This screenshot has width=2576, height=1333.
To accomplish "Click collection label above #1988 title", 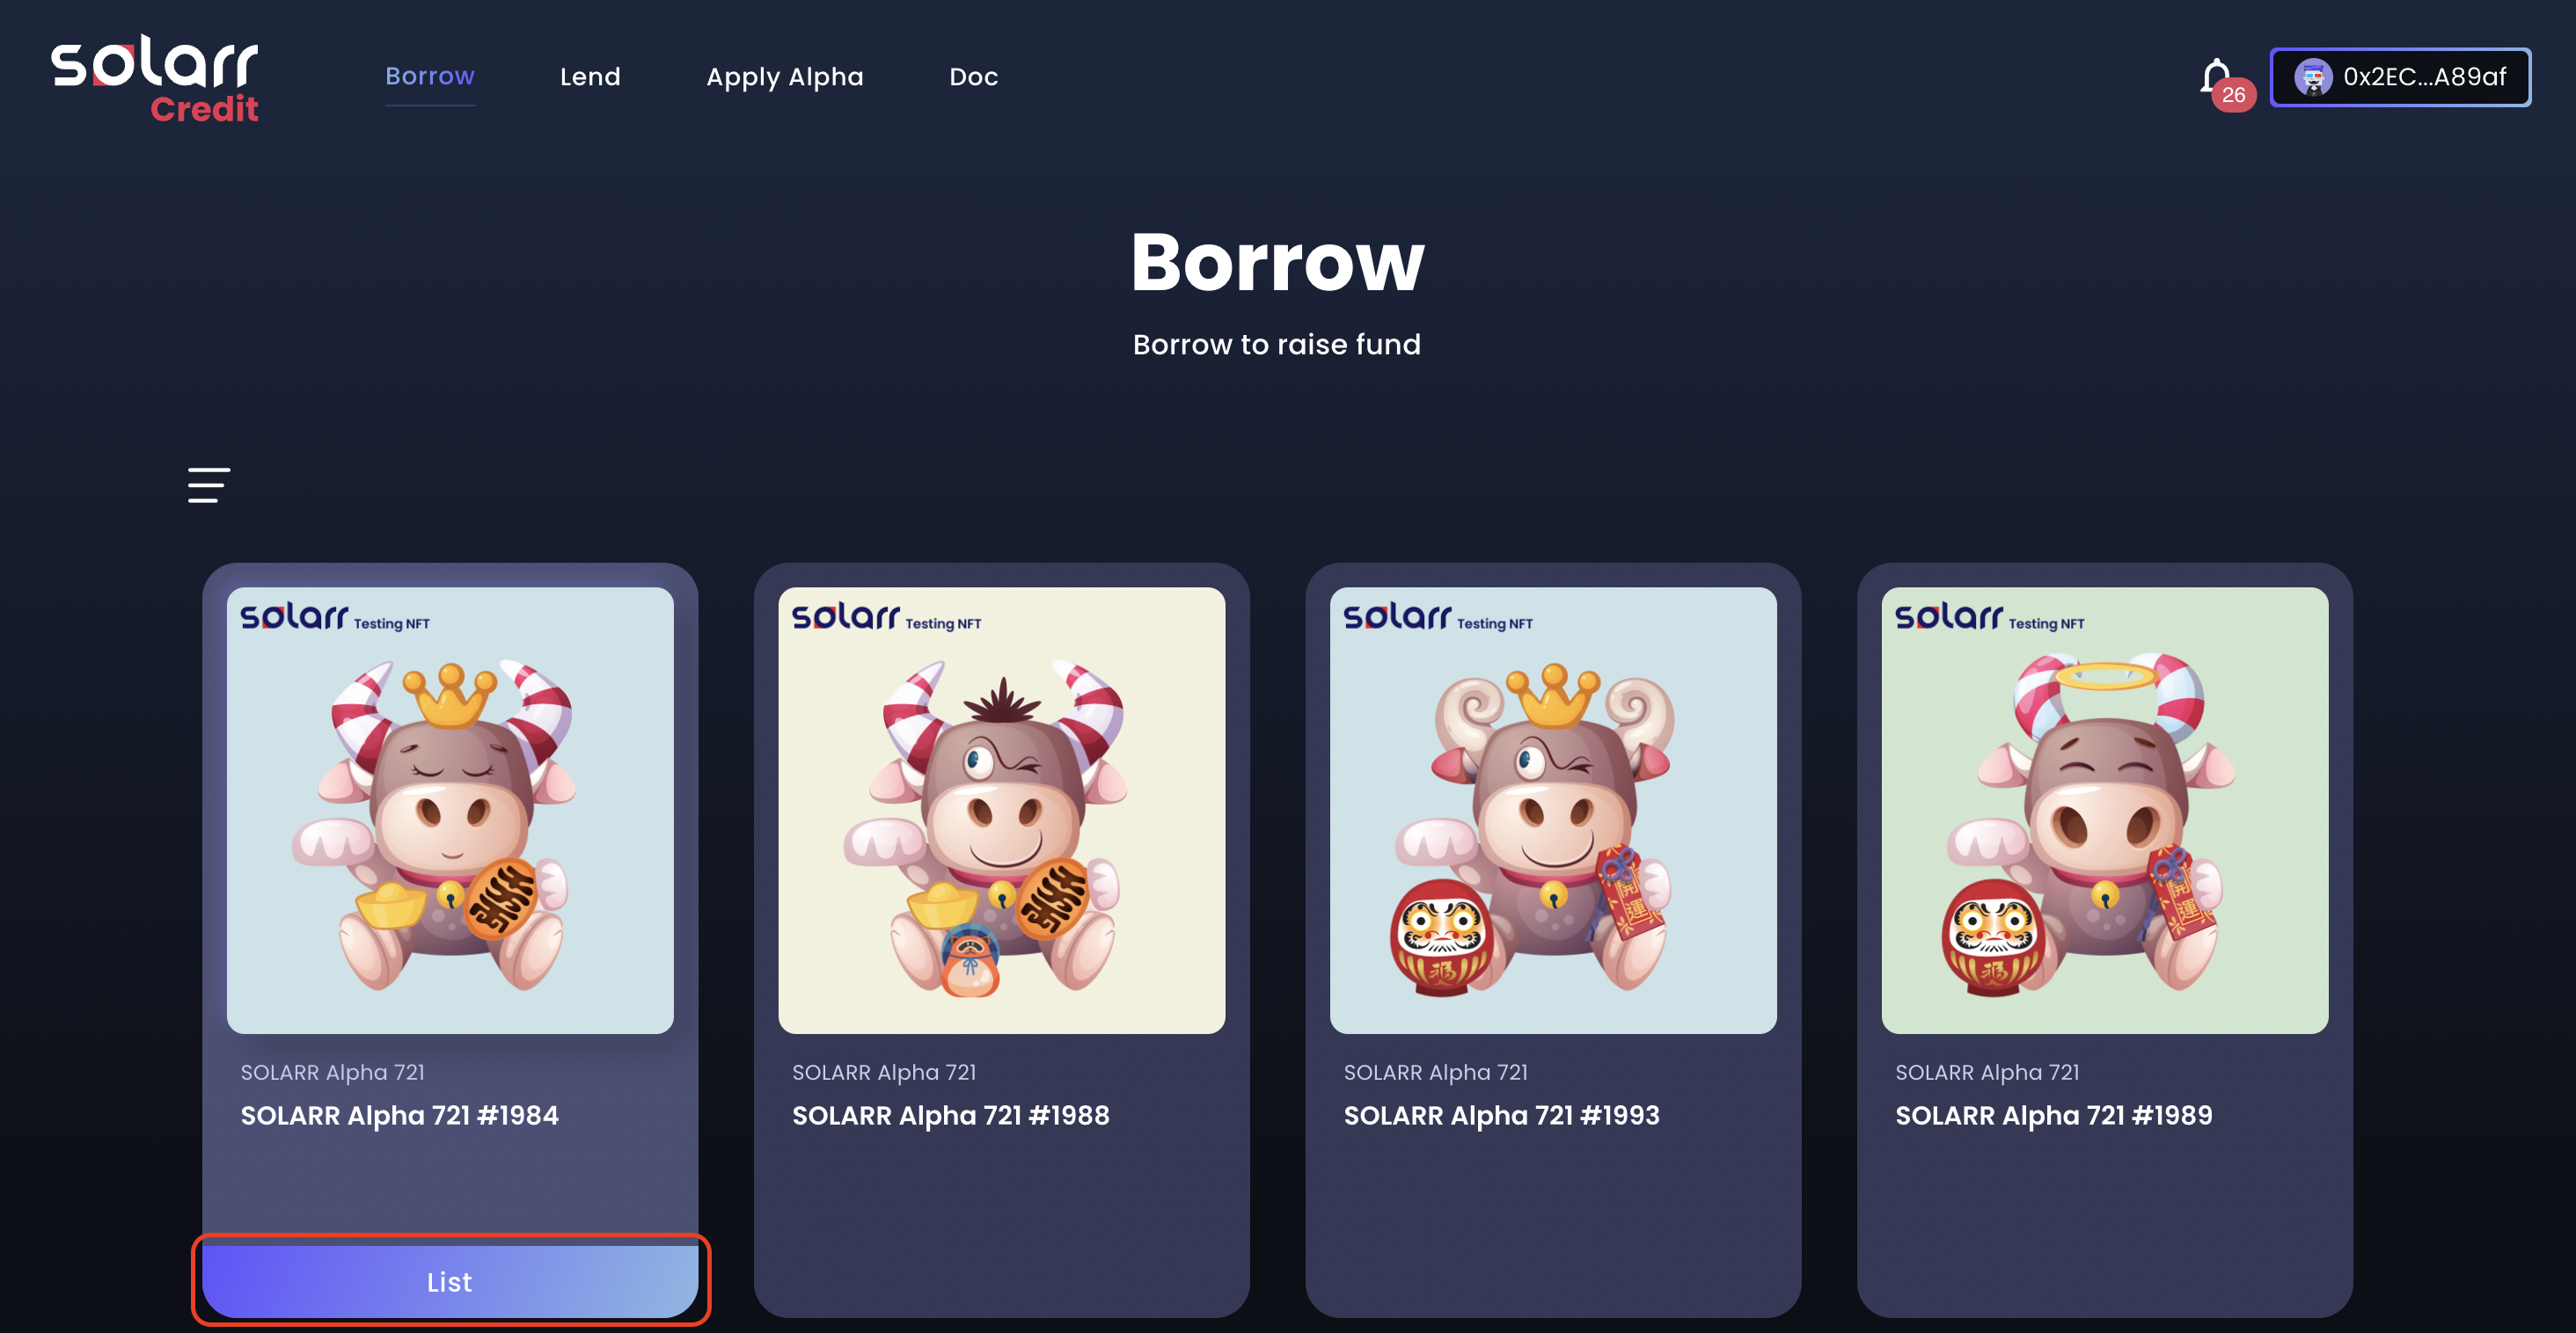I will click(884, 1072).
